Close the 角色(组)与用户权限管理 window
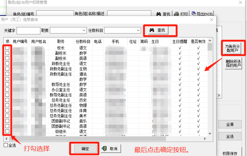This screenshot has width=247, height=156. tap(241, 2)
